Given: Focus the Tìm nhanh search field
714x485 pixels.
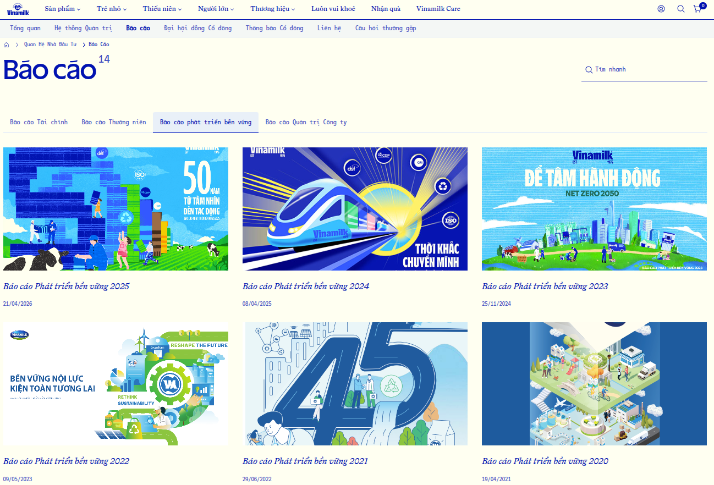Looking at the screenshot, I should pyautogui.click(x=644, y=70).
